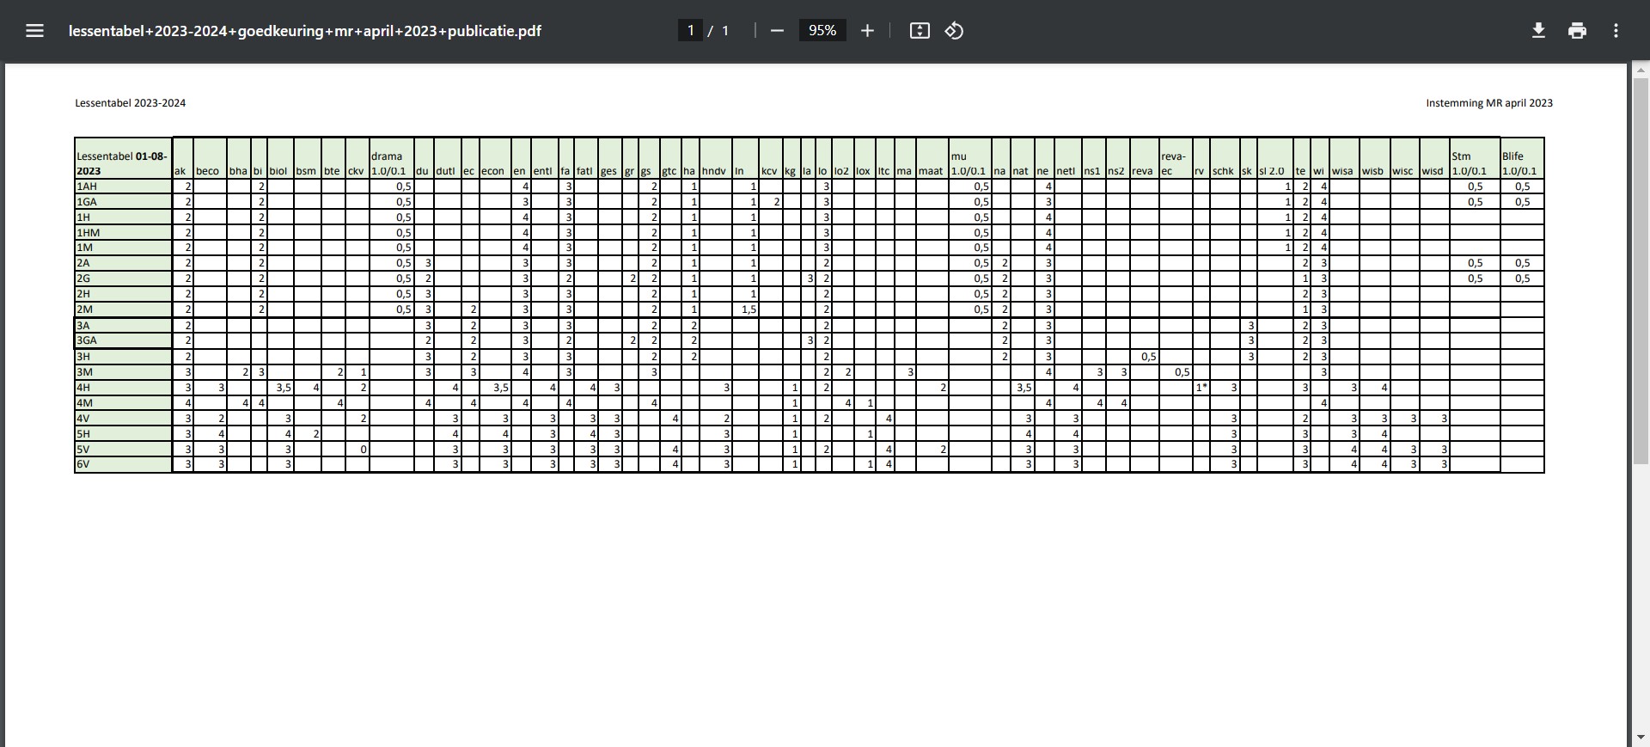Image resolution: width=1650 pixels, height=747 pixels.
Task: Select the '3A' row label
Action: point(124,326)
